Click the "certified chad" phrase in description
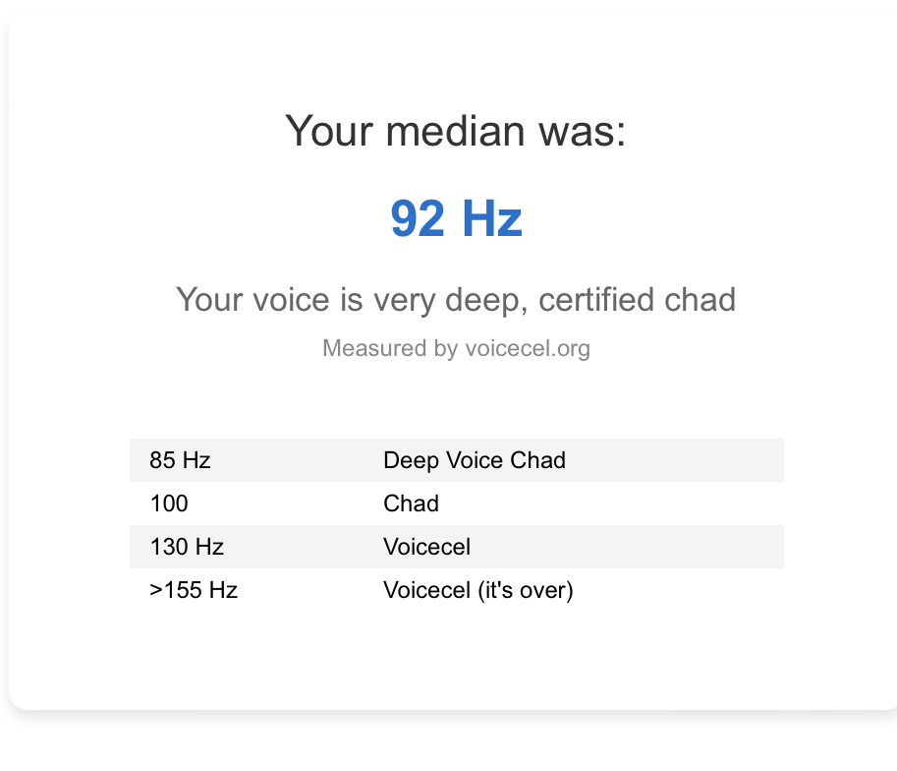This screenshot has width=897, height=771. click(638, 299)
